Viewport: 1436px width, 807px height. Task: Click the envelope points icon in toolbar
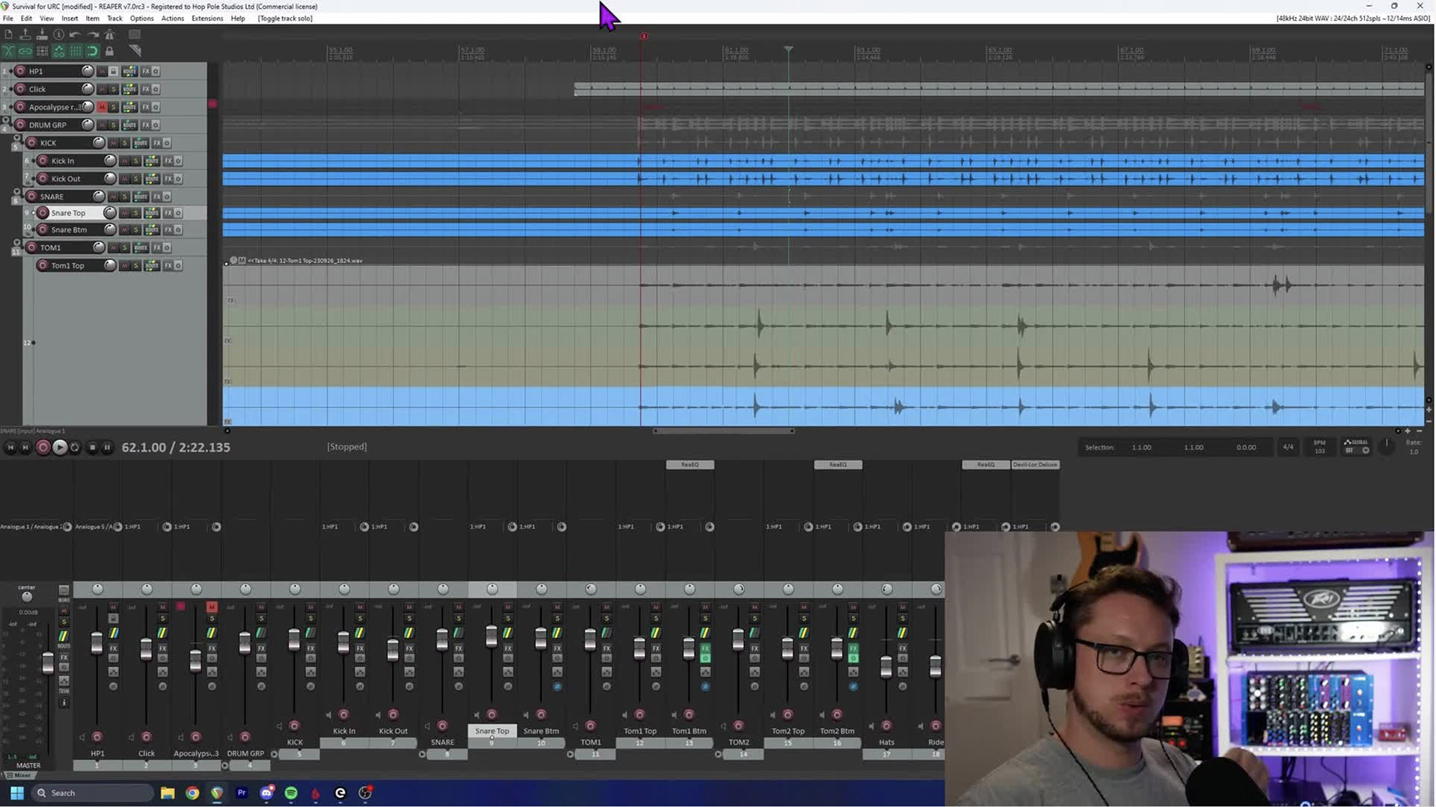pyautogui.click(x=59, y=51)
